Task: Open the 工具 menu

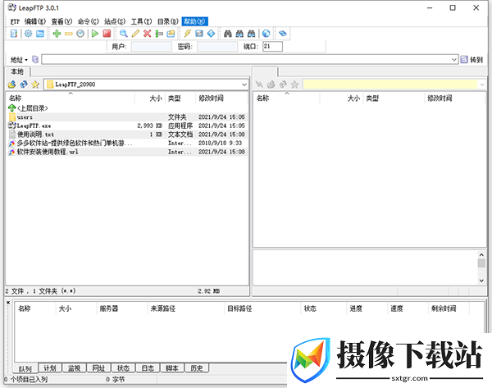Action: tap(141, 21)
